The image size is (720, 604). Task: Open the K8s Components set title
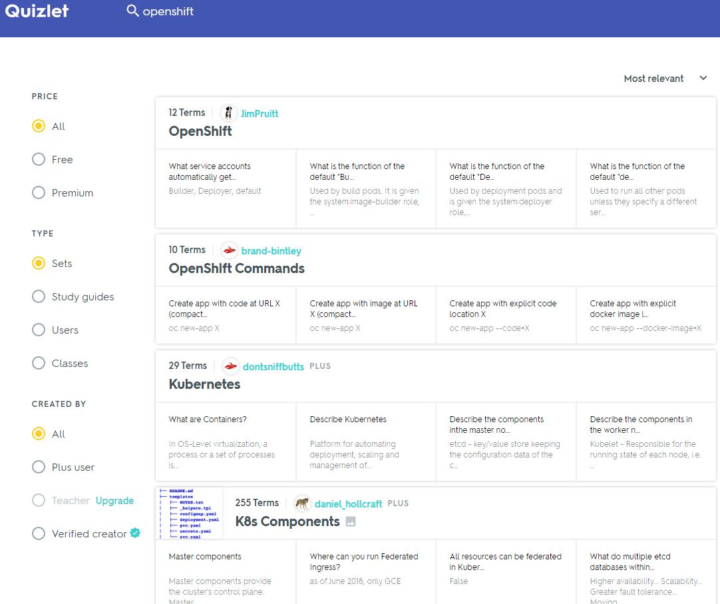(x=287, y=521)
